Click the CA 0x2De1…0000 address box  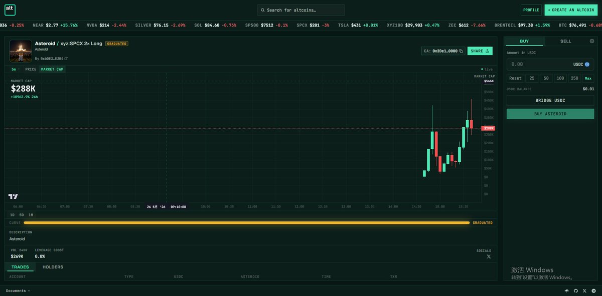(443, 51)
